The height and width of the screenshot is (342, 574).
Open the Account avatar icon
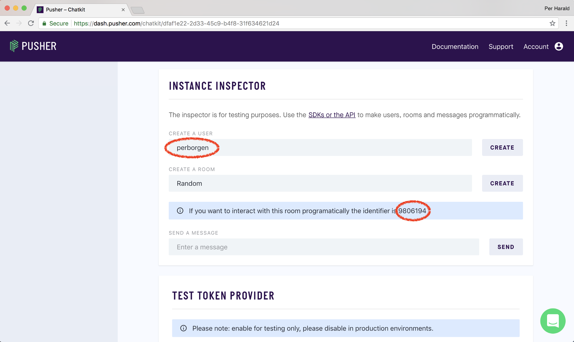559,46
